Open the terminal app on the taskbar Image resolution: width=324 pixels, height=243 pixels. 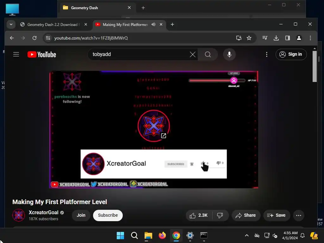click(204, 235)
